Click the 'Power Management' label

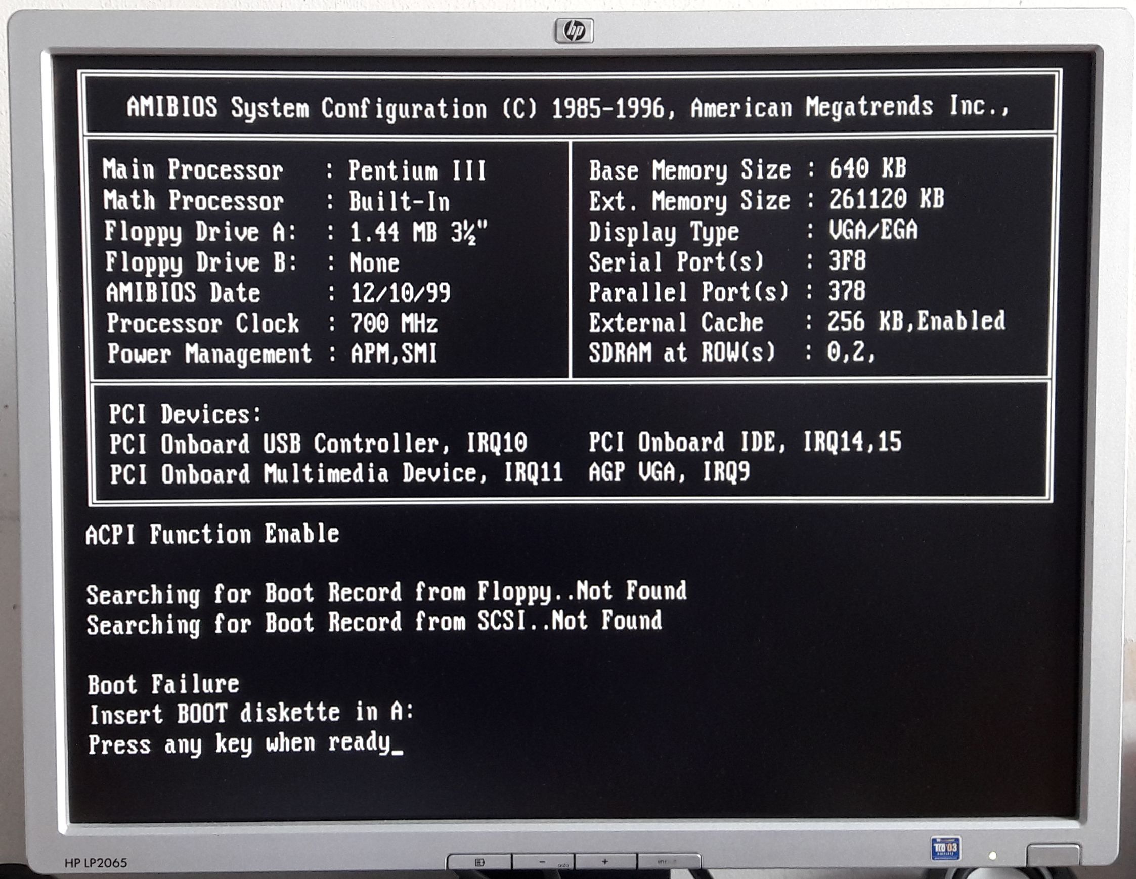click(x=209, y=354)
